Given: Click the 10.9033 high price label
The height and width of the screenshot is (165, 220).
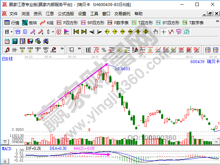Looking at the screenshot, I should click(x=122, y=69).
